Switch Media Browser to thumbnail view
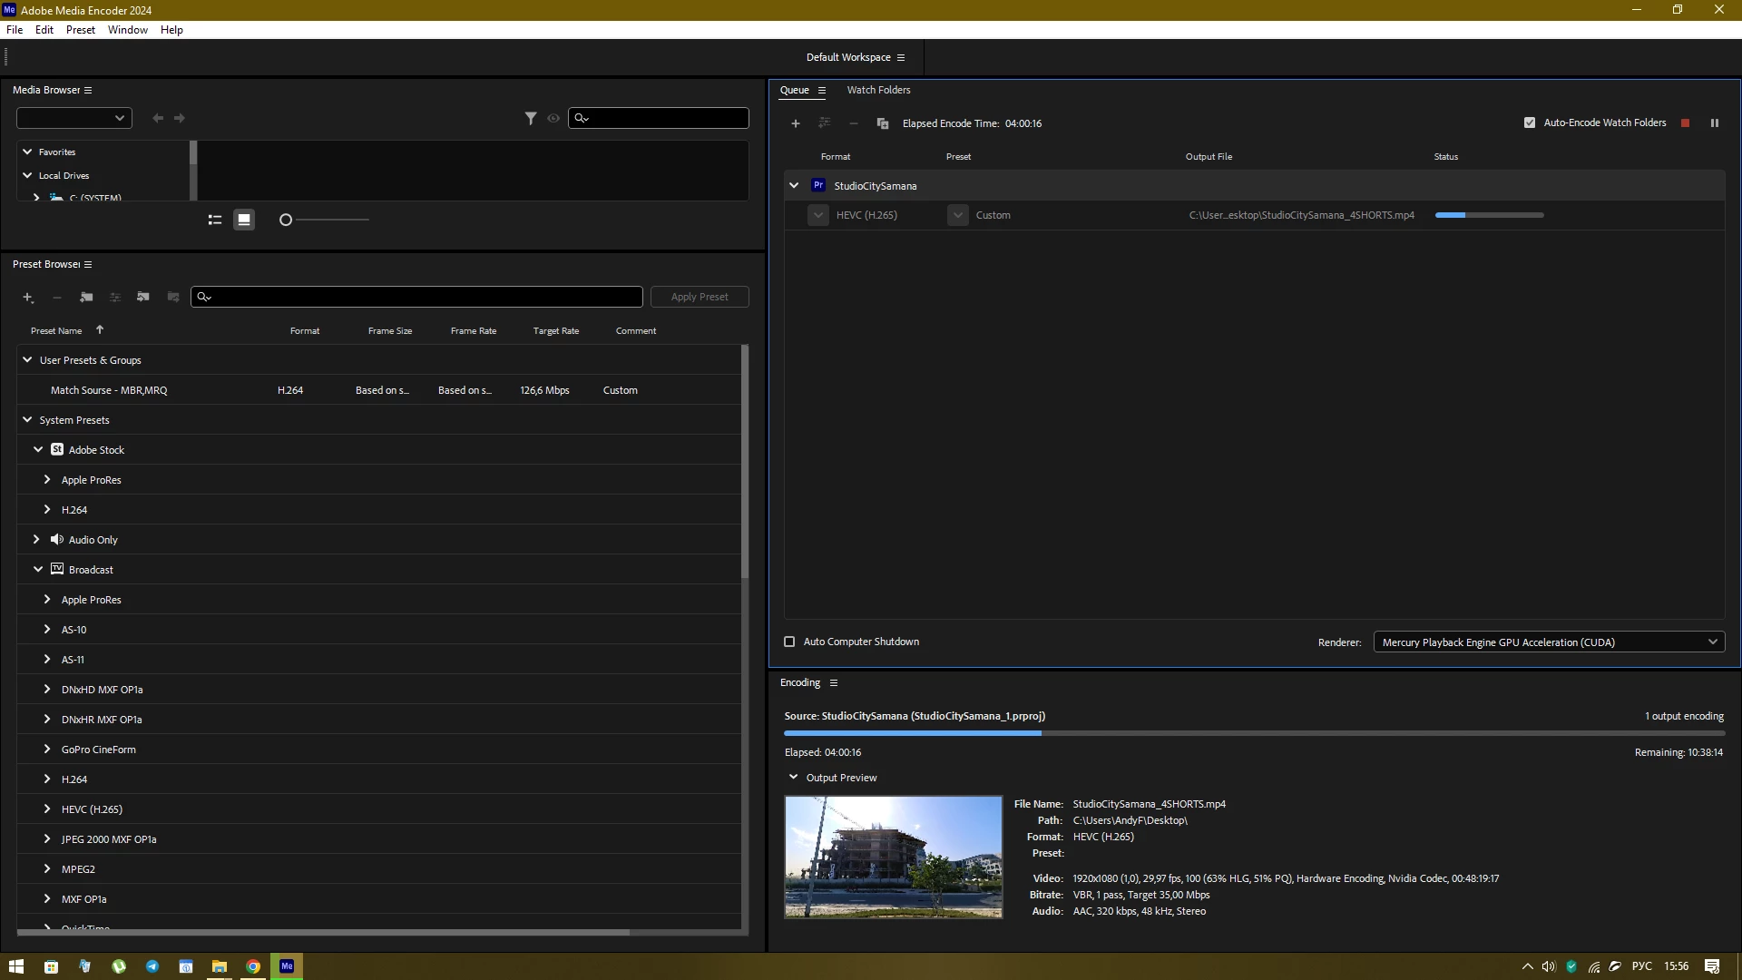This screenshot has height=980, width=1742. (x=244, y=220)
